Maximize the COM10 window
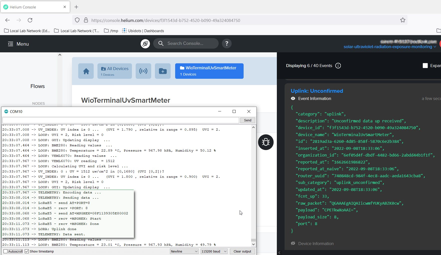This screenshot has height=255, width=441. (x=234, y=111)
